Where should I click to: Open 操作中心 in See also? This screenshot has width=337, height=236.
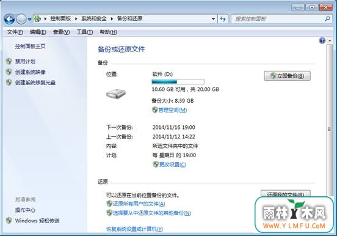pyautogui.click(x=25, y=210)
